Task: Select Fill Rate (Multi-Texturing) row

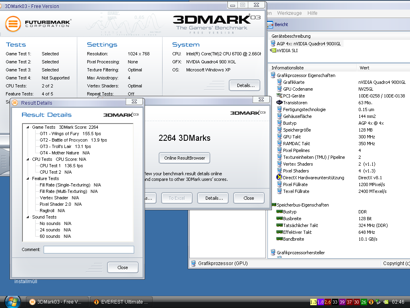Action: 69,191
